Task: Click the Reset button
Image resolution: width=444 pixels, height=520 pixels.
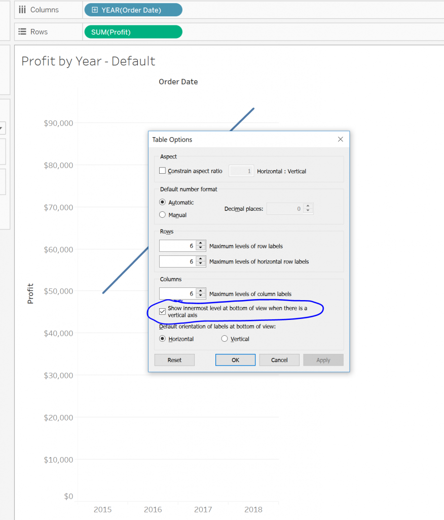Action: tap(174, 360)
